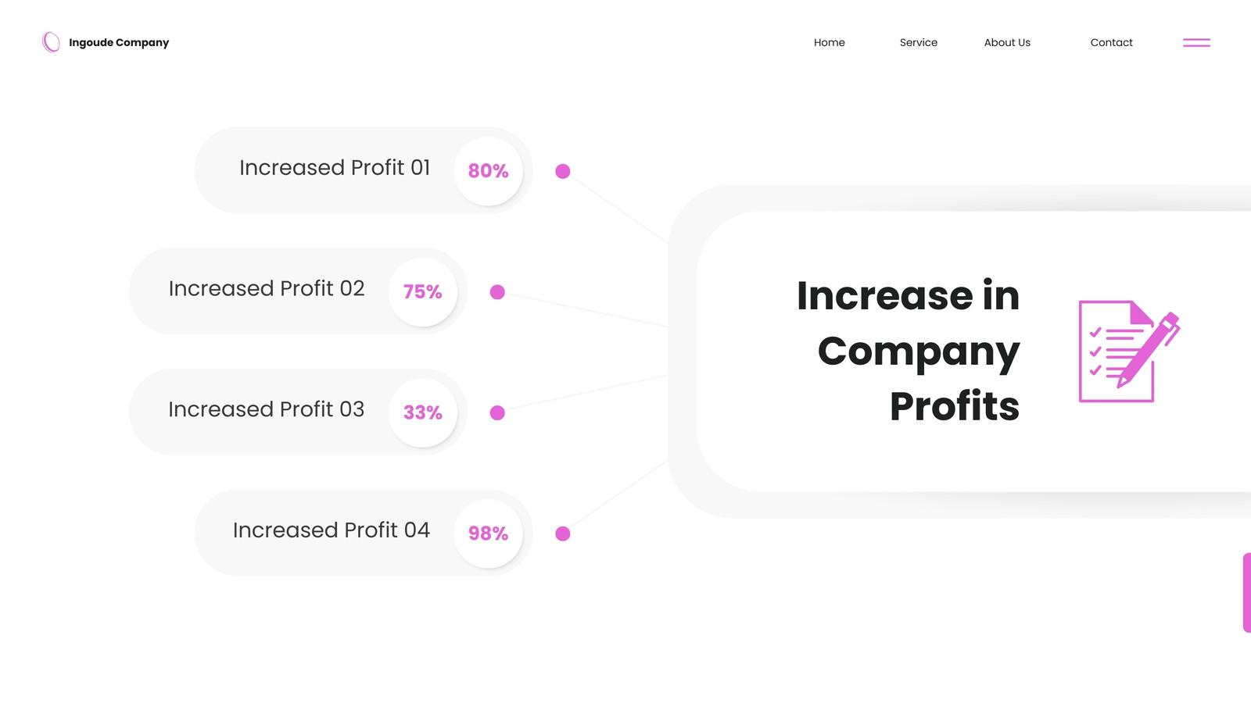The width and height of the screenshot is (1251, 703).
Task: Select the 33% circle badge
Action: click(422, 412)
